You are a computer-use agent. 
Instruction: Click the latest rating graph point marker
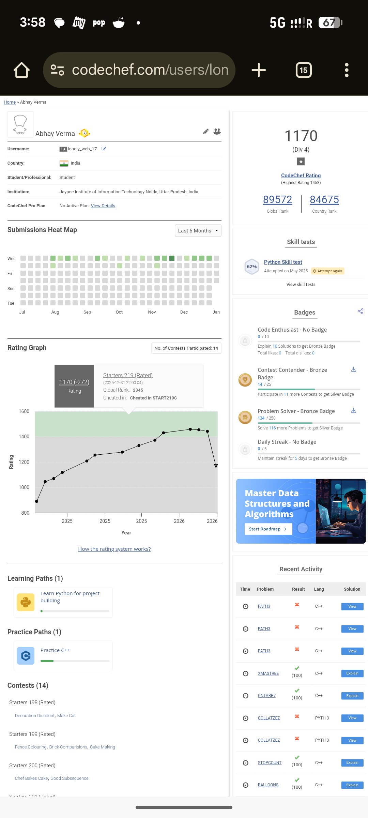(x=216, y=466)
